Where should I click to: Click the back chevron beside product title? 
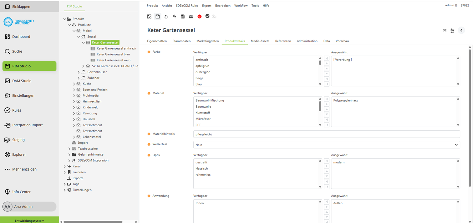point(461,30)
